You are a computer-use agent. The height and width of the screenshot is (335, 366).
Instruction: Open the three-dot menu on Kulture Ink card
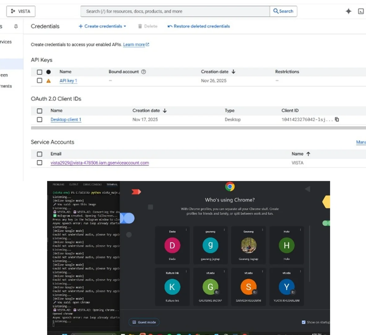(x=186, y=271)
